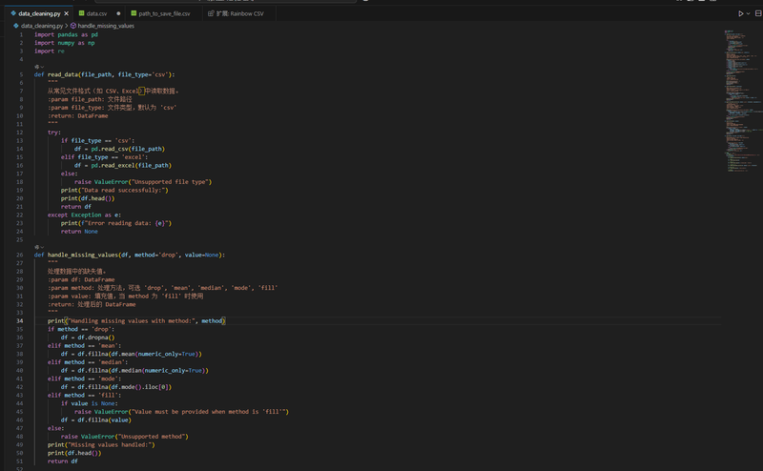
Task: Click the 'Error reading data' print line
Action: [x=115, y=223]
